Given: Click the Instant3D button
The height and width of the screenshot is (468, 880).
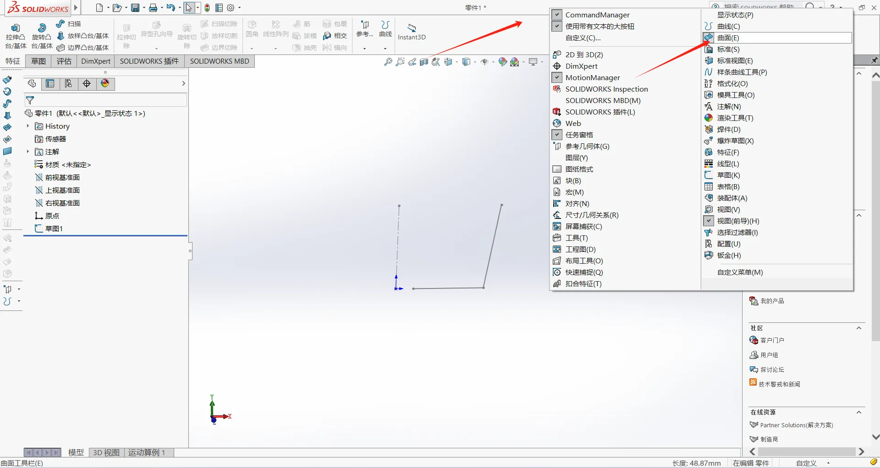Looking at the screenshot, I should point(412,32).
